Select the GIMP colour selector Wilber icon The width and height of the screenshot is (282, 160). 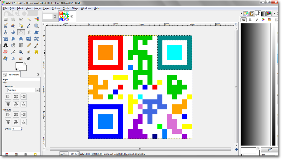click(x=244, y=20)
